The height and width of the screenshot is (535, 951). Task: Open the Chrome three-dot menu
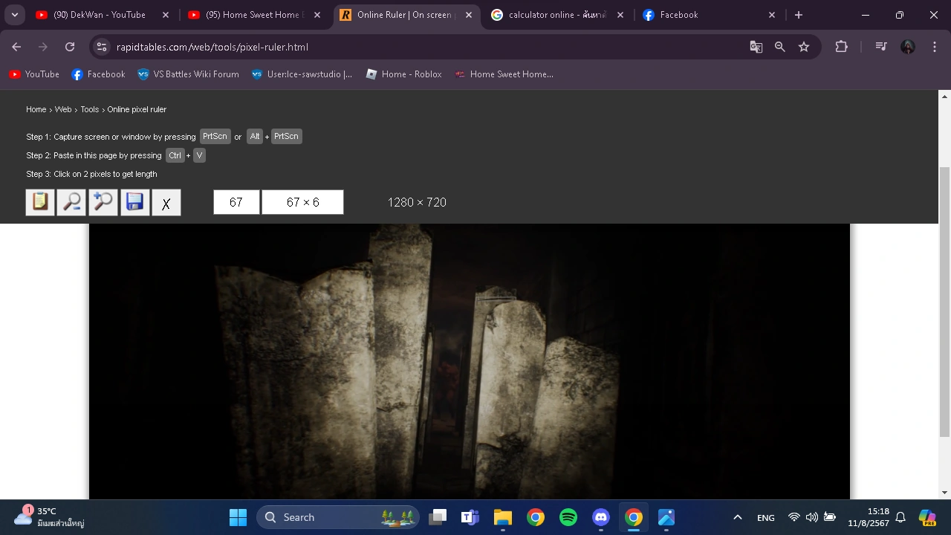934,47
